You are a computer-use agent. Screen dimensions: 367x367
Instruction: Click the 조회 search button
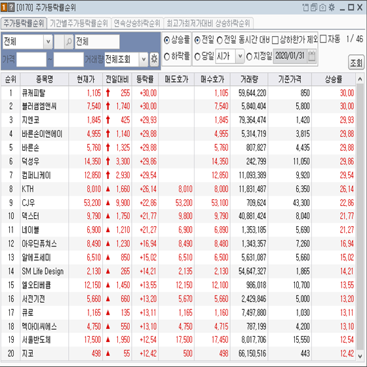click(356, 62)
